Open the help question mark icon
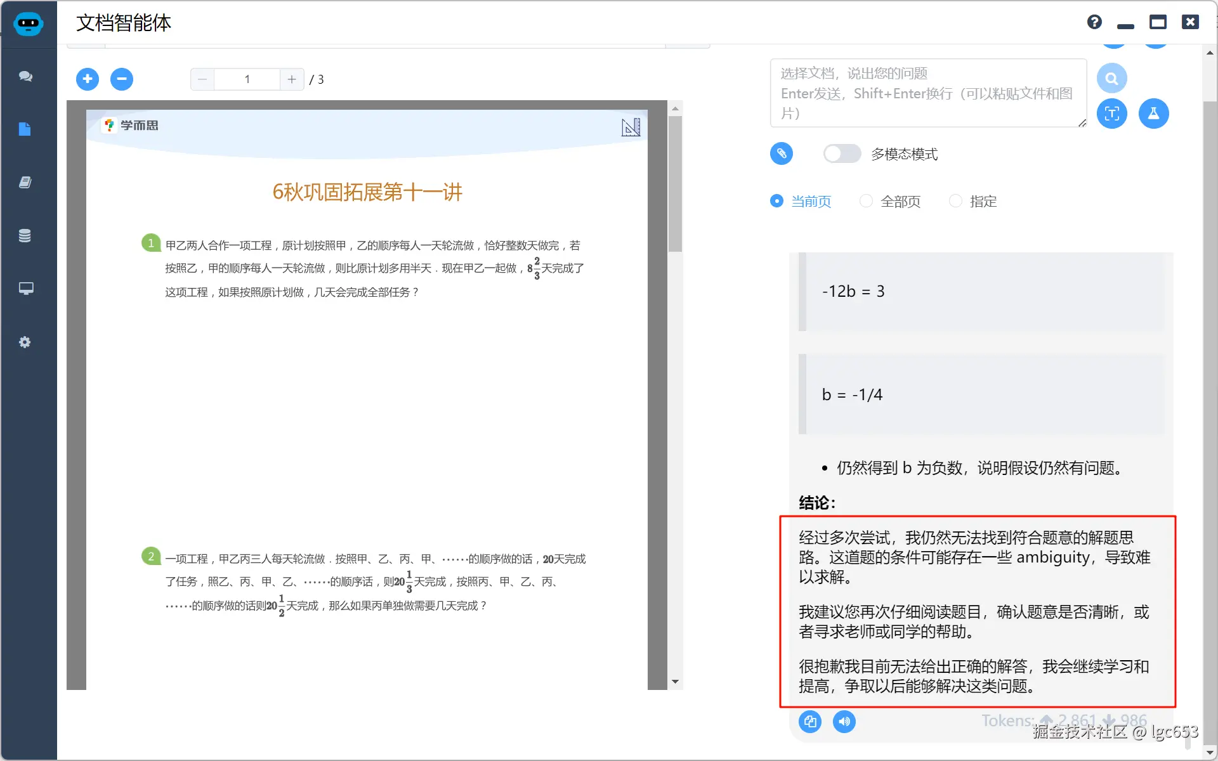 click(1094, 22)
